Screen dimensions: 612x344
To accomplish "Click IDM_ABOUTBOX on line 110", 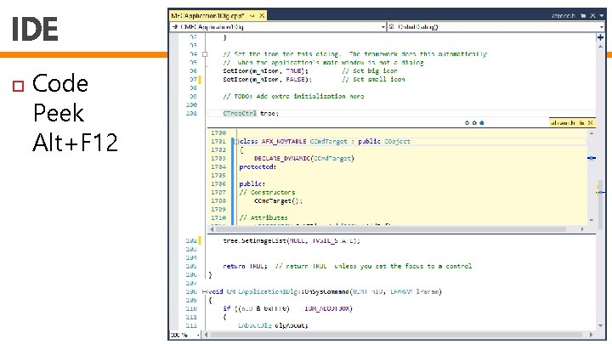I will point(328,308).
